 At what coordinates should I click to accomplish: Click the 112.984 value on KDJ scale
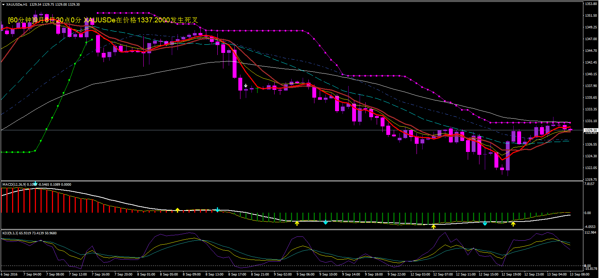pos(590,233)
